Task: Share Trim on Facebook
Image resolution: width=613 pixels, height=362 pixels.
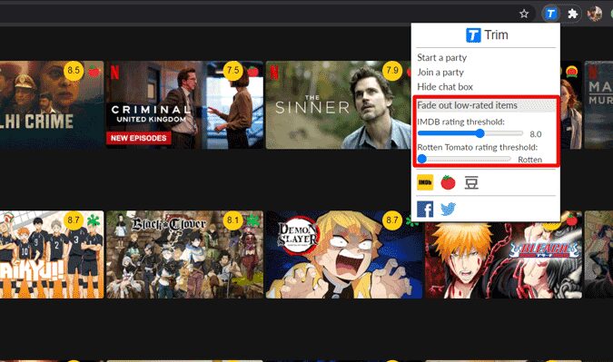Action: [x=425, y=209]
